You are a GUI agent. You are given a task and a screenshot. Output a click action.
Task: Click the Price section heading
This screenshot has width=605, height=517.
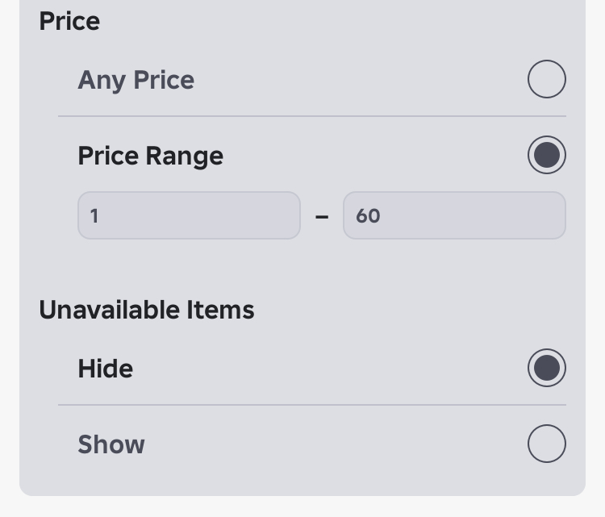pos(69,21)
